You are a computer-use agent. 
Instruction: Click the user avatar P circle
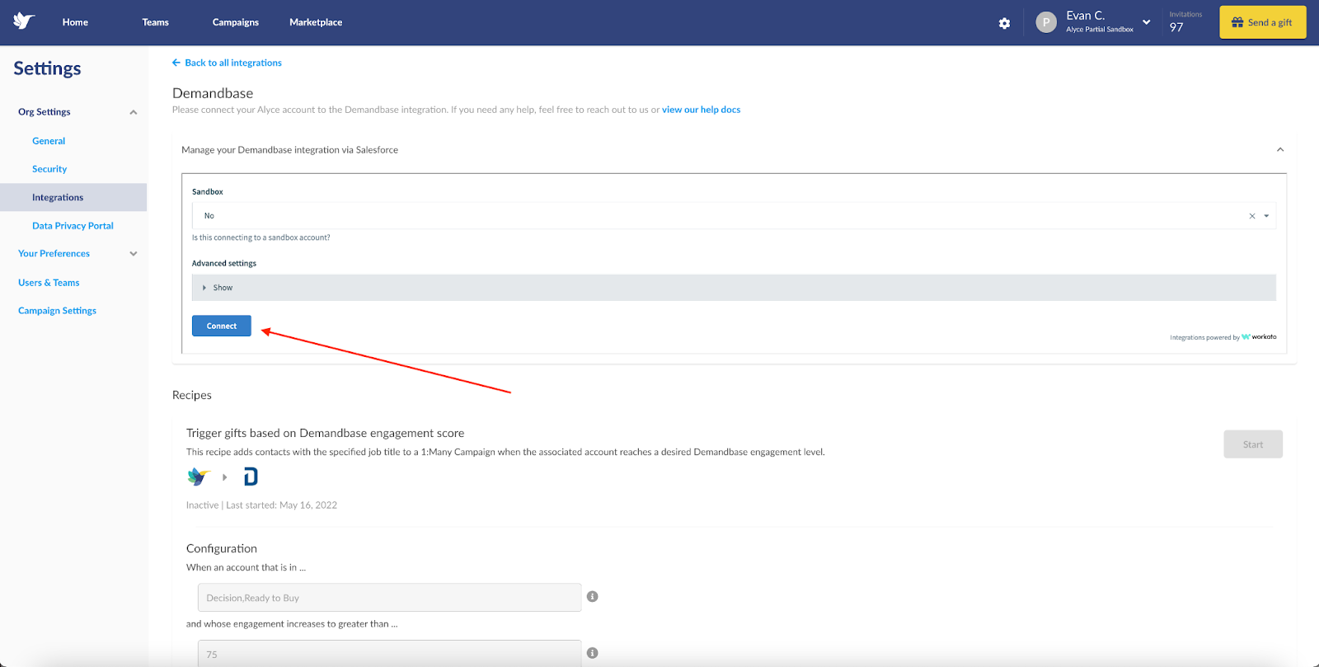click(1046, 22)
